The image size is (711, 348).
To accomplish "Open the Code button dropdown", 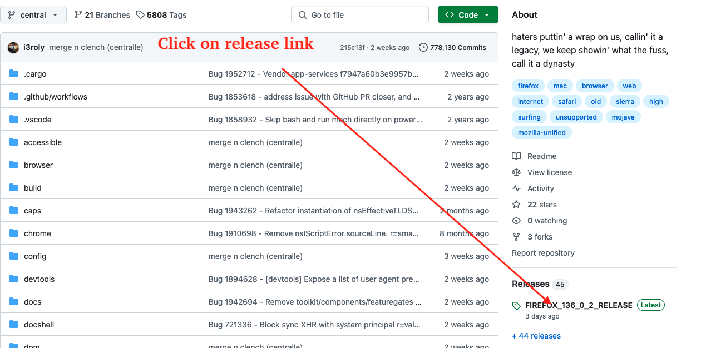I will tap(468, 15).
